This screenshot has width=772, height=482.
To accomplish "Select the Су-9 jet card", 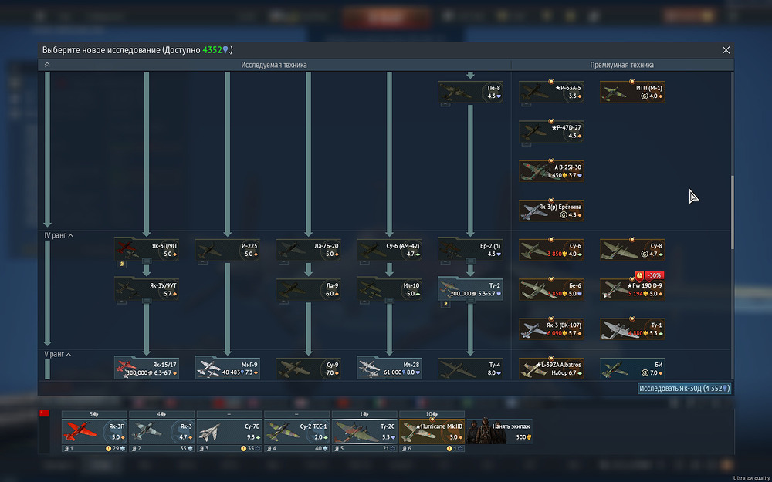I will click(x=308, y=369).
